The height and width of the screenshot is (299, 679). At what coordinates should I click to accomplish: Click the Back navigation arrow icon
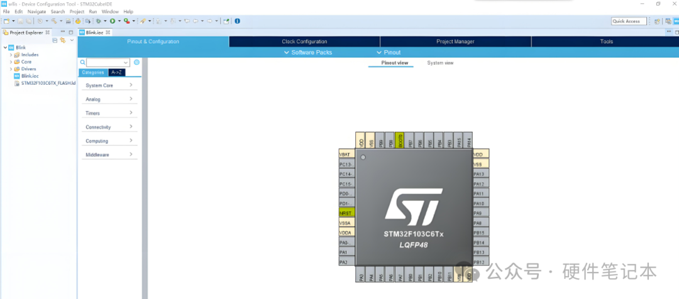[x=196, y=21]
